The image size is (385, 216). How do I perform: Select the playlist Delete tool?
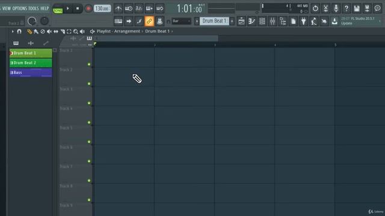coord(43,31)
